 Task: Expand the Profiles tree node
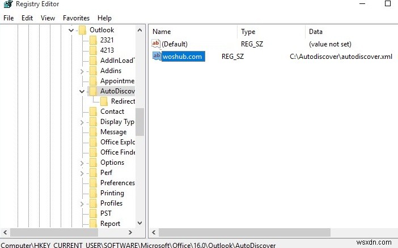(x=82, y=204)
